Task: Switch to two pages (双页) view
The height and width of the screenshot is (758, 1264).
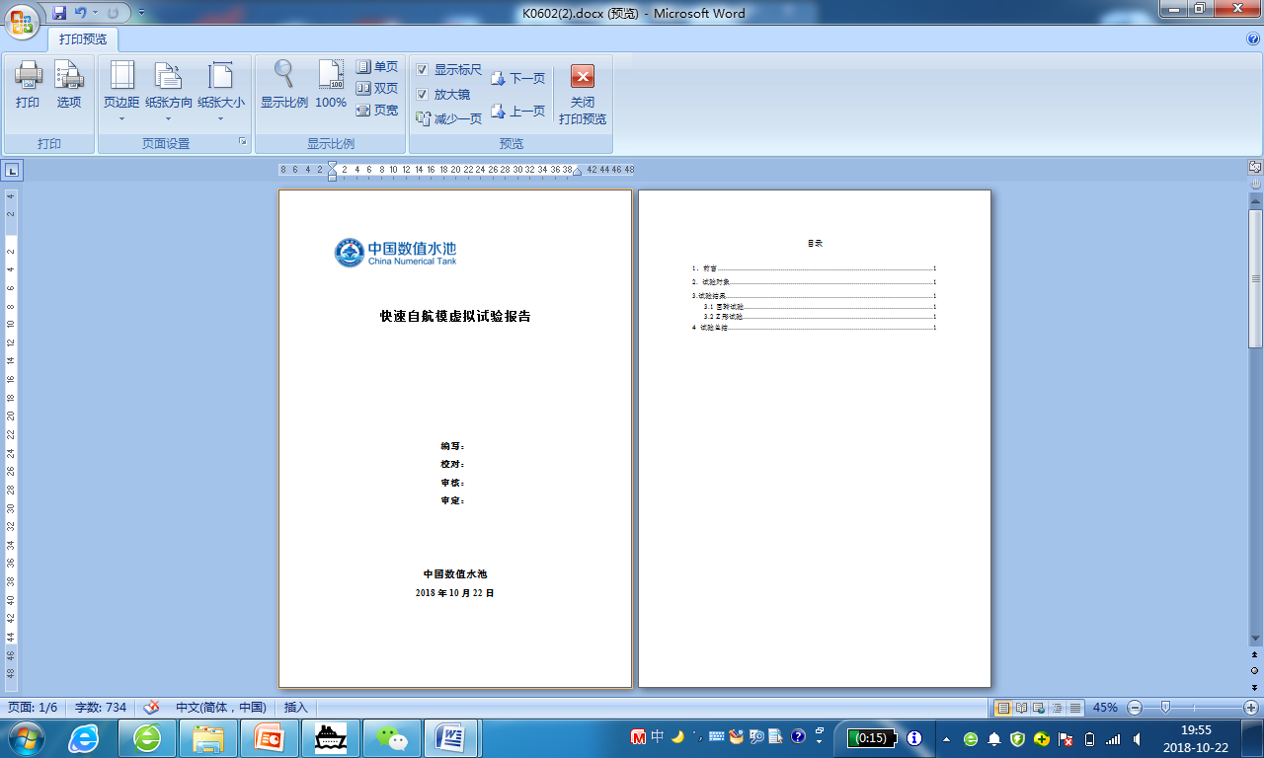Action: [x=377, y=89]
